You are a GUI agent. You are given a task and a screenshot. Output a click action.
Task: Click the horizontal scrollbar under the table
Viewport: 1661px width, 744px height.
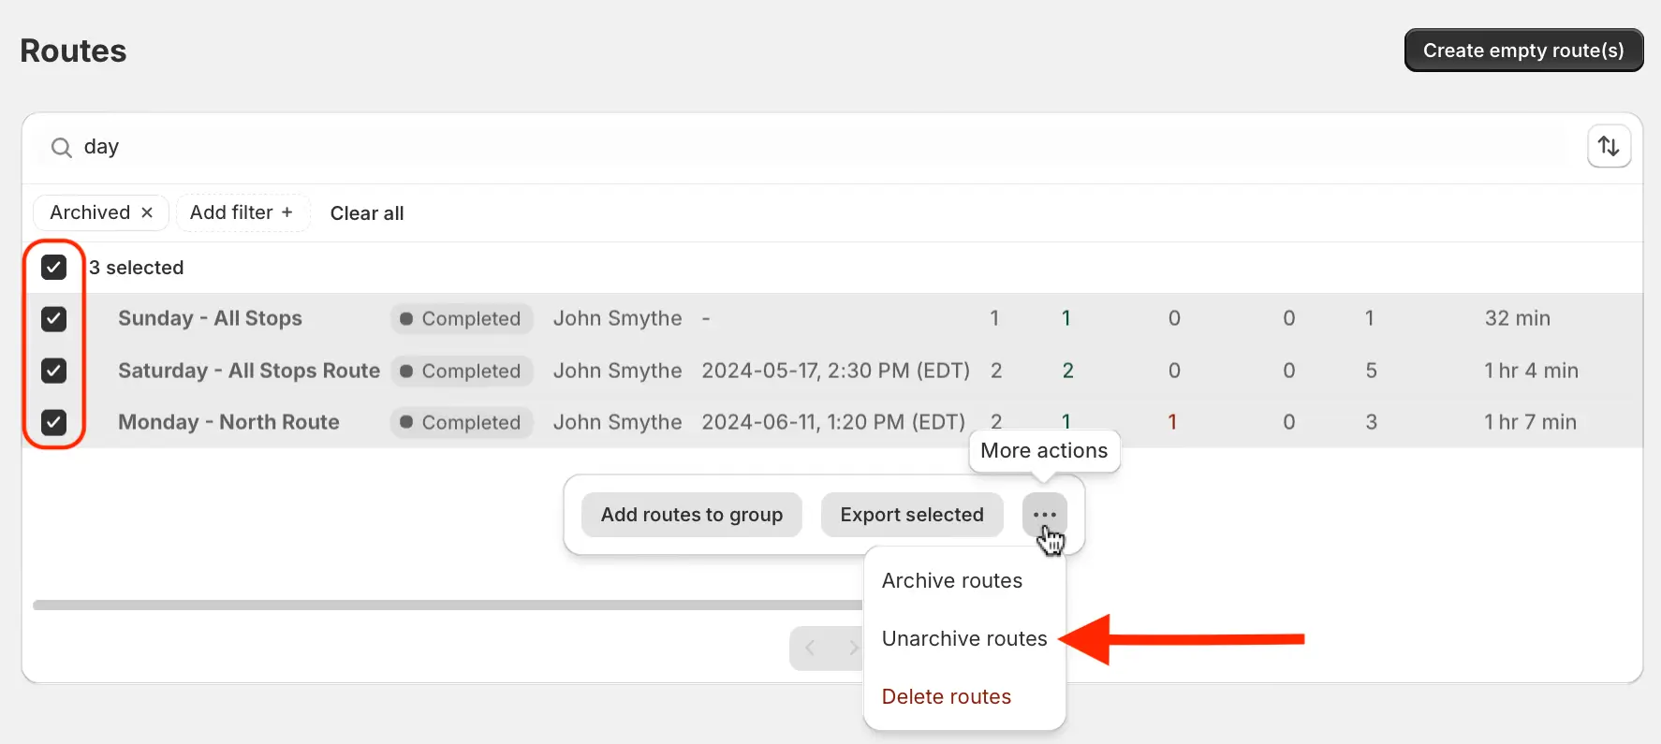click(448, 605)
